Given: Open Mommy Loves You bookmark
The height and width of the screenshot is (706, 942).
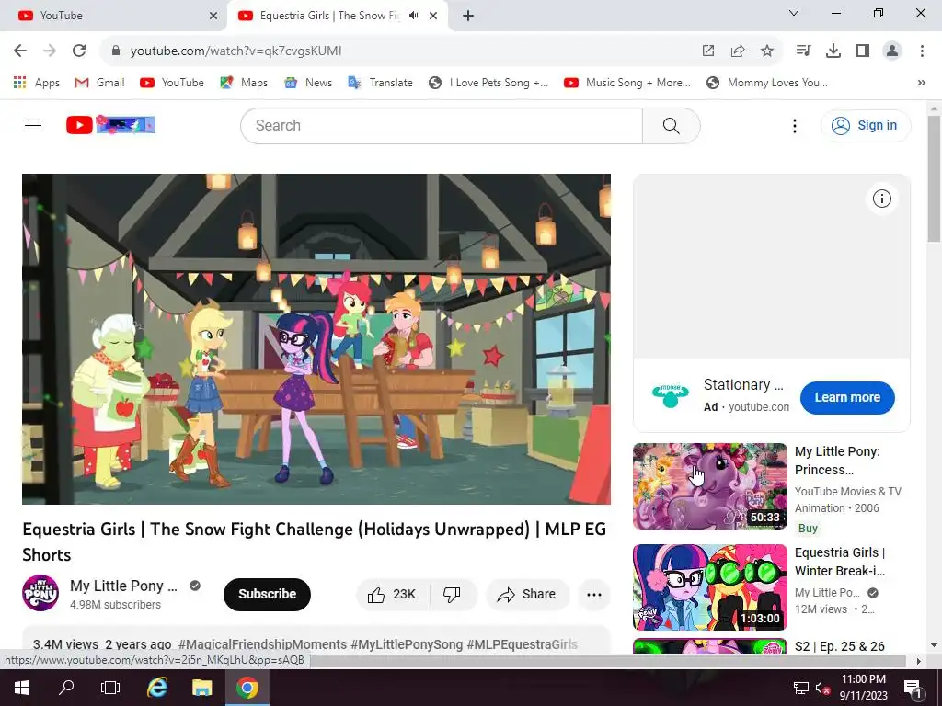Looking at the screenshot, I should click(x=767, y=83).
